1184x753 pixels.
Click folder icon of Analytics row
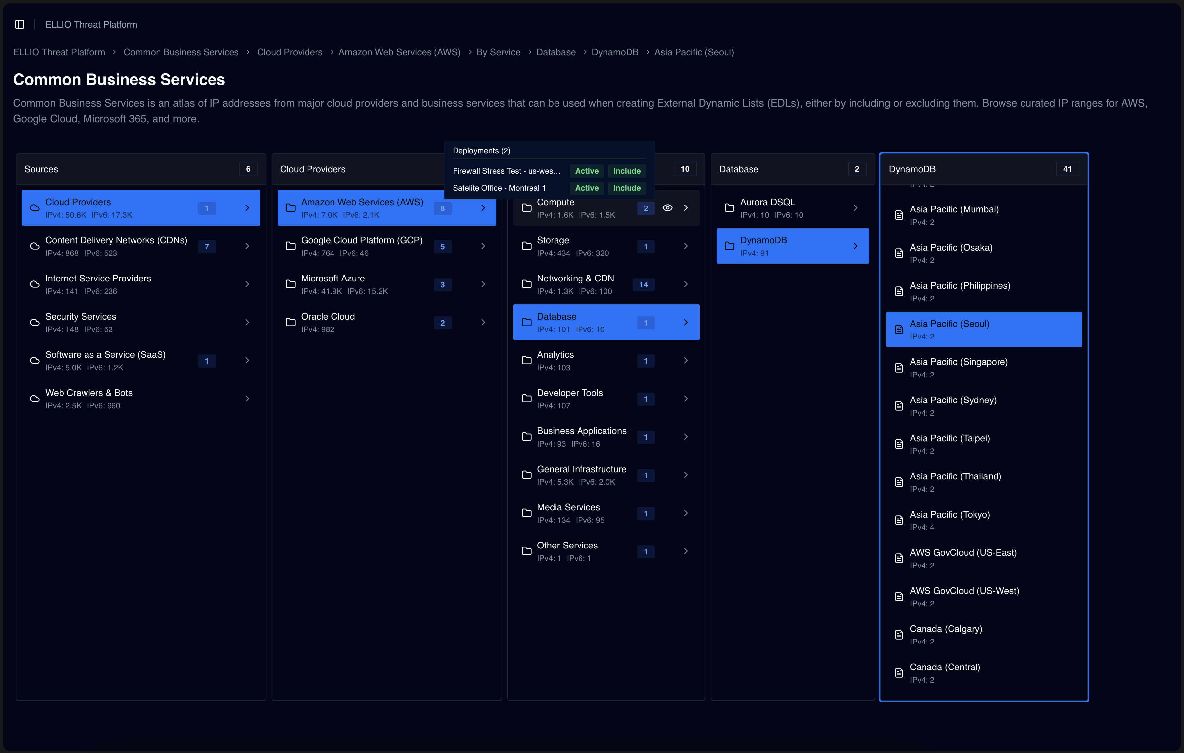tap(527, 361)
